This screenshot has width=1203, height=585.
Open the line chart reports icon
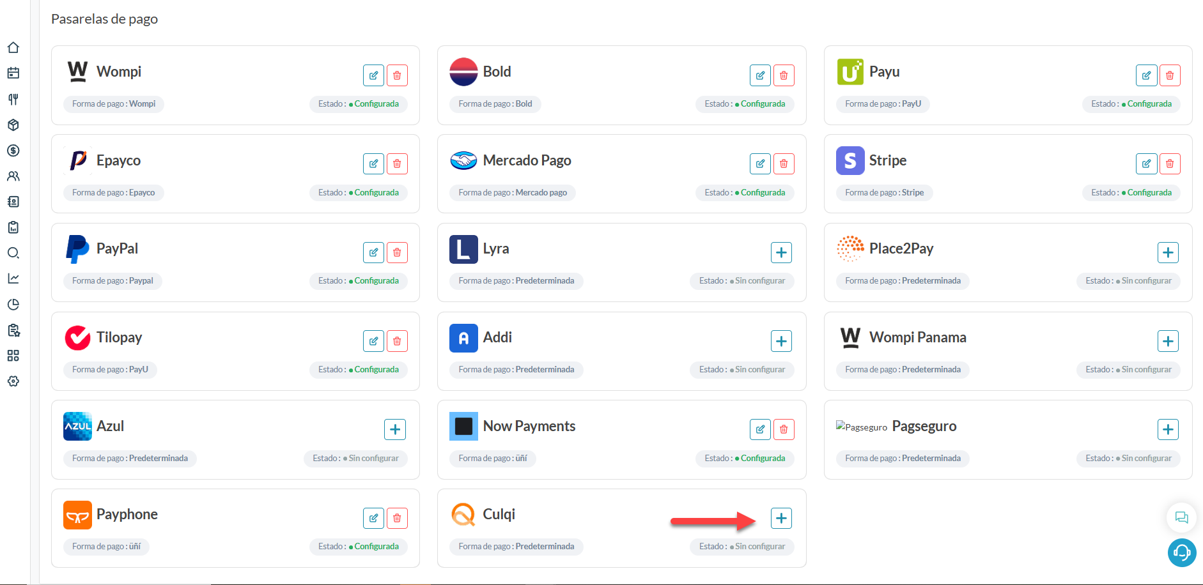coord(13,278)
